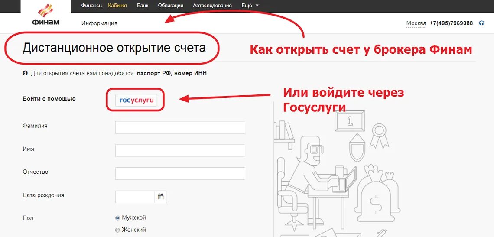Open the Финансы menu item
This screenshot has height=237, width=494.
(92, 5)
